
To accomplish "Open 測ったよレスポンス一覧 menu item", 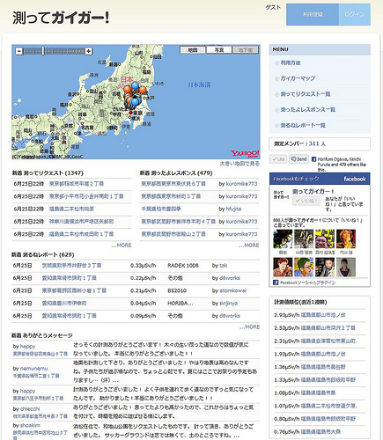I will 308,110.
